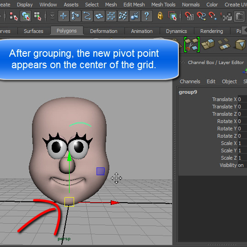Toggle the curves selection mask

tap(87, 16)
